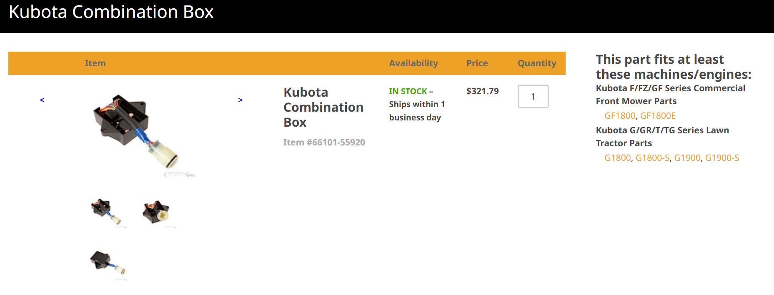Click the Kubota F/FZ/GF Series Front Mower heading
Screen dimensions: 774x295
(670, 95)
